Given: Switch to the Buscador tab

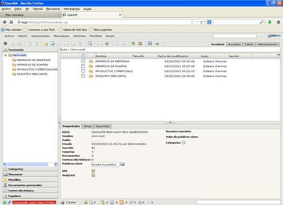Looking at the screenshot, I should [234, 44].
